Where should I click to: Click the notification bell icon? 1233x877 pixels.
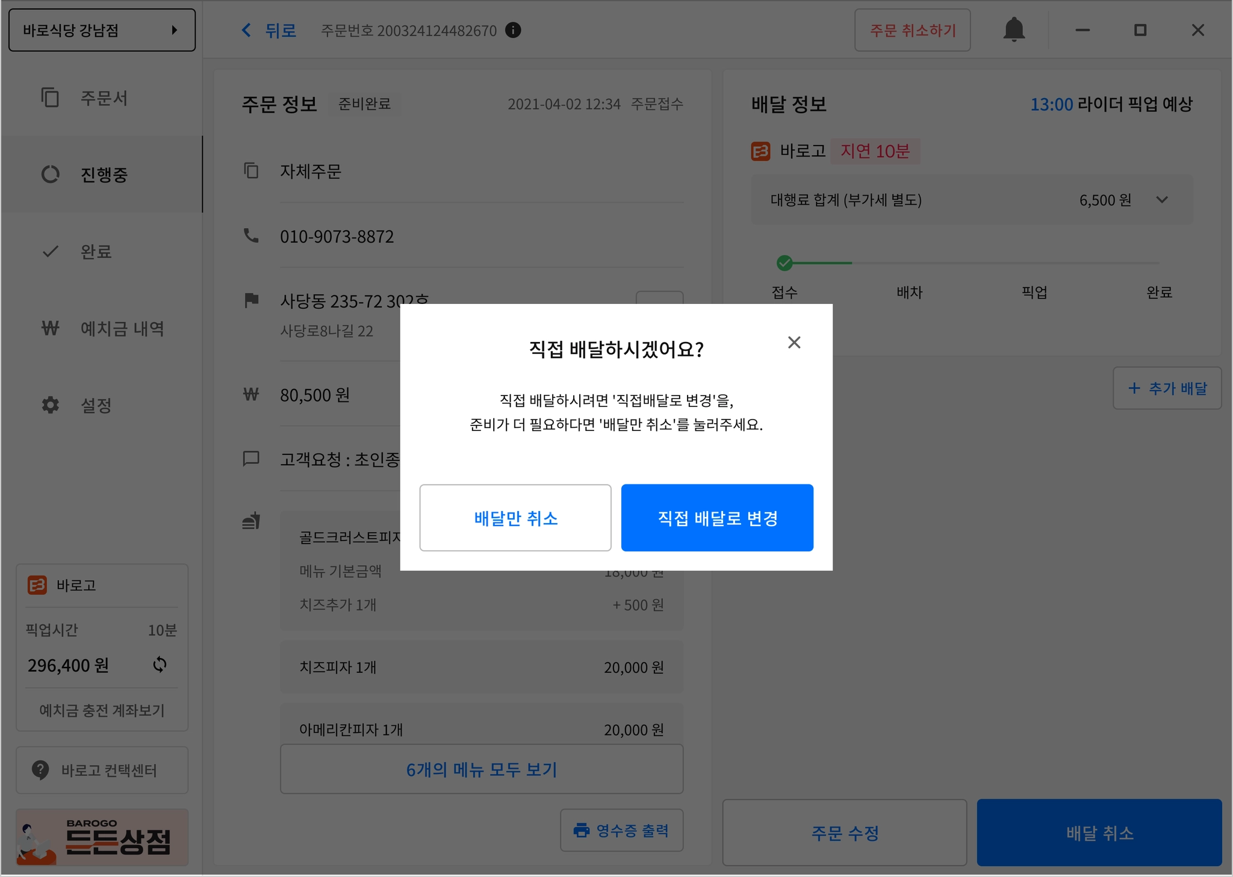tap(1014, 29)
